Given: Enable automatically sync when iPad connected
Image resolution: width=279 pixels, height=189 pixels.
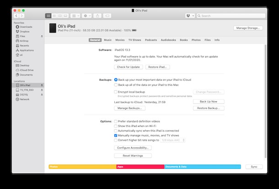Looking at the screenshot, I should click(x=116, y=131).
